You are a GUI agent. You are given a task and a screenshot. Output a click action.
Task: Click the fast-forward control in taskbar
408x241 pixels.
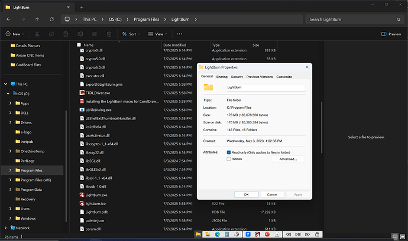307,235
